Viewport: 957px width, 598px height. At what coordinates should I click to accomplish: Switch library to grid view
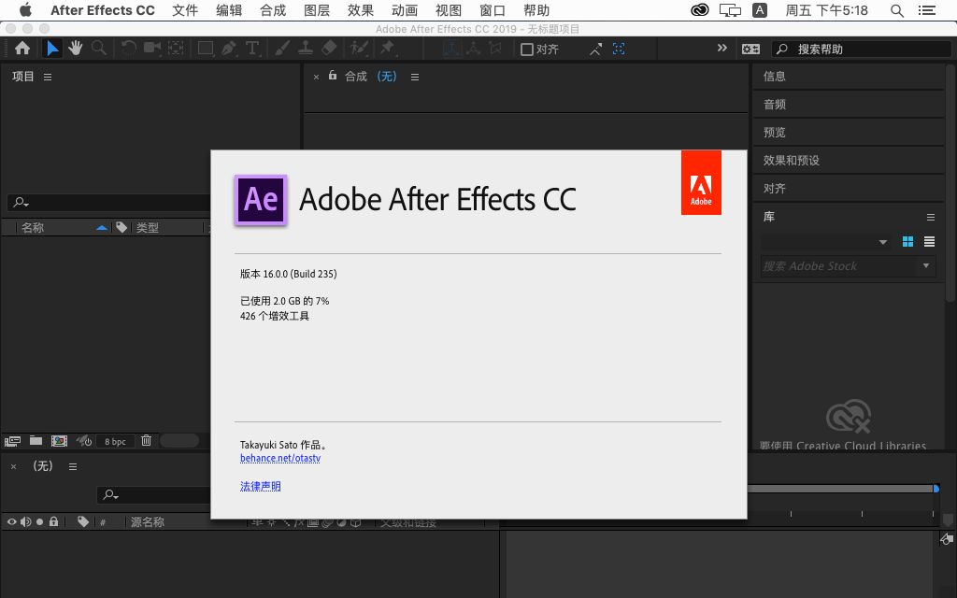[907, 242]
